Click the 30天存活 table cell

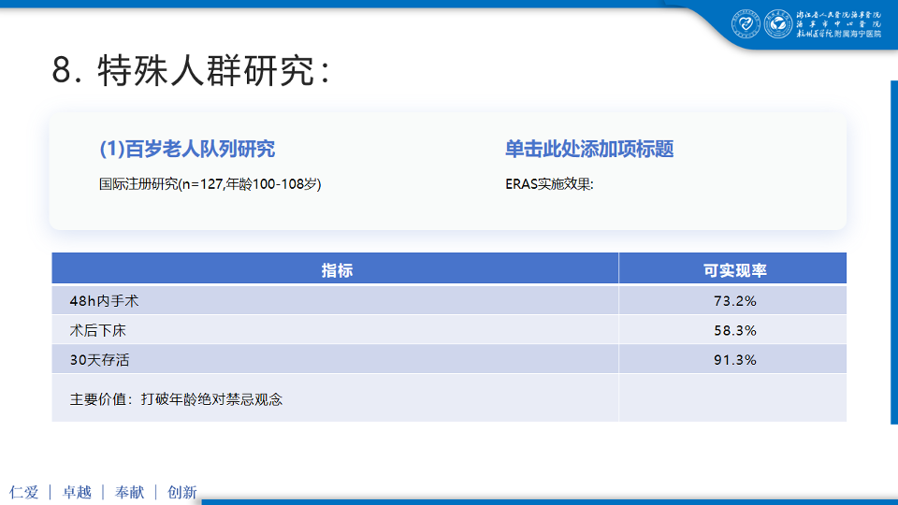click(x=99, y=360)
